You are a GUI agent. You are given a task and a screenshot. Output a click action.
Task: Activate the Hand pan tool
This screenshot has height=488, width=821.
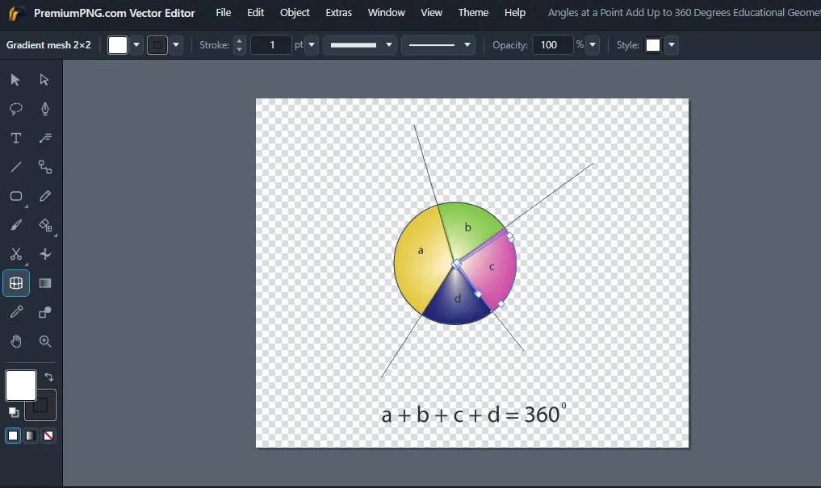pos(15,341)
